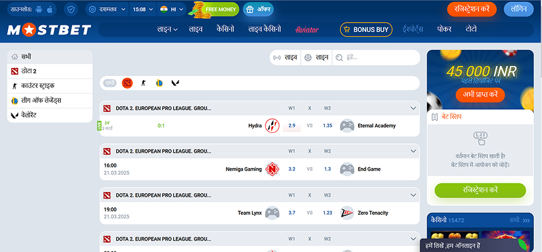This screenshot has width=542, height=252.
Task: Bet on Zero Tenacity at odds 1.23
Action: [327, 213]
